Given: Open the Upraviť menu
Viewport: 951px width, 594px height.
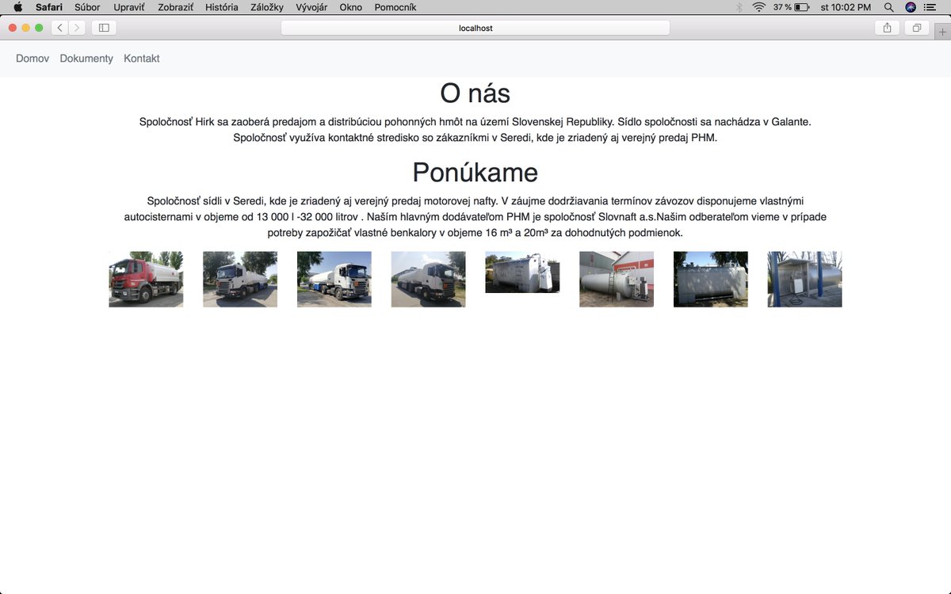Looking at the screenshot, I should [129, 7].
